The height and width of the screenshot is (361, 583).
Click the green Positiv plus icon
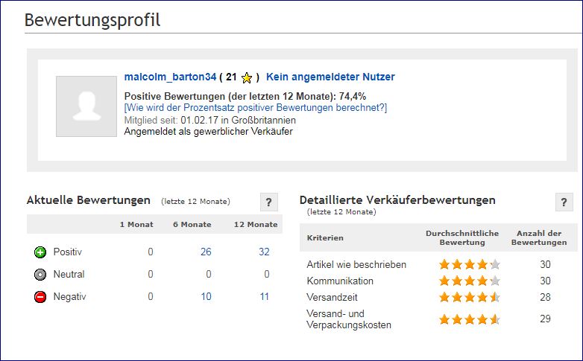40,252
